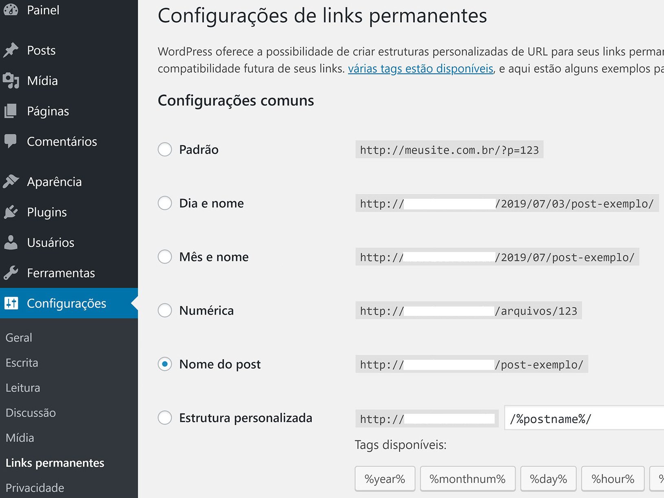Image resolution: width=664 pixels, height=498 pixels.
Task: Click the Comentários speech bubble icon
Action: [x=11, y=141]
